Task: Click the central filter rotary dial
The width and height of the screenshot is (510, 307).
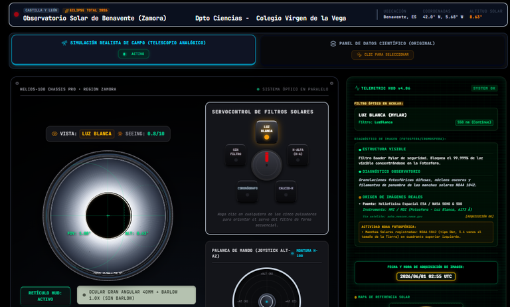Action: (267, 165)
